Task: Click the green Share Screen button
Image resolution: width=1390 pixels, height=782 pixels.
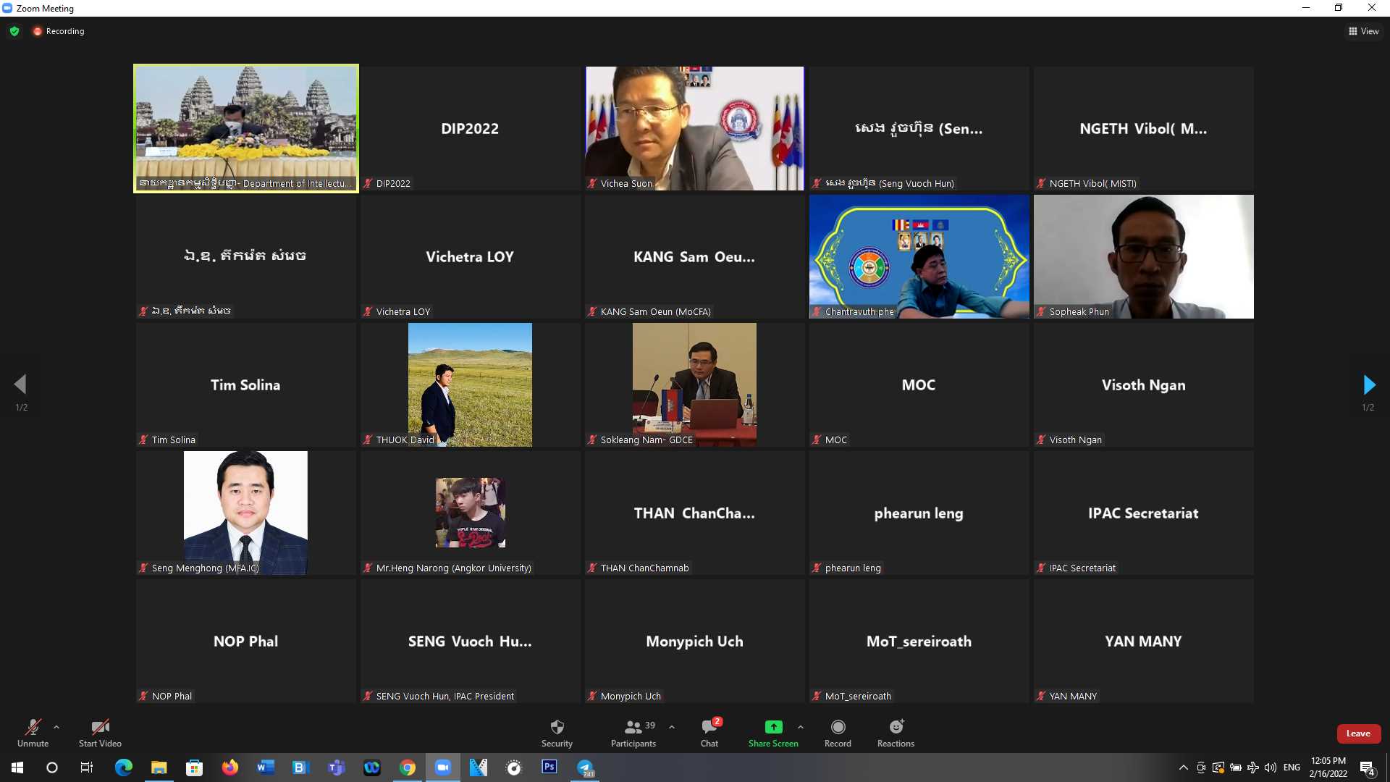Action: tap(773, 733)
